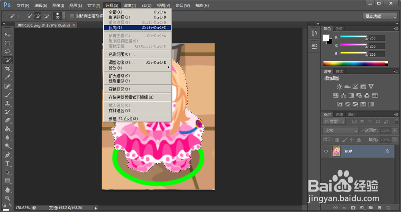This screenshot has width=401, height=212.
Task: Select the Quick Selection tool in toolbox
Action: pos(7,60)
